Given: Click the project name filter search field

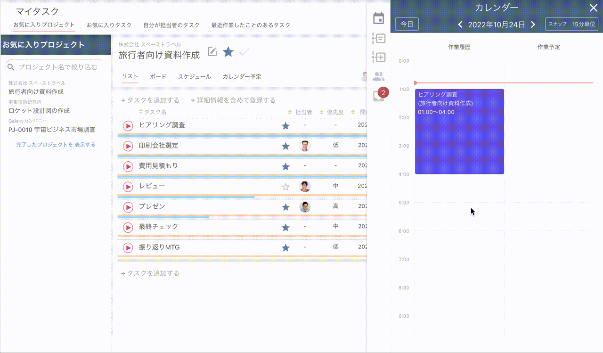Looking at the screenshot, I should tap(56, 66).
